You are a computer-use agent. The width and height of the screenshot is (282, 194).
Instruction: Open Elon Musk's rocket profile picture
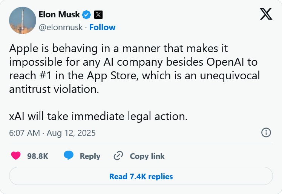tap(22, 20)
